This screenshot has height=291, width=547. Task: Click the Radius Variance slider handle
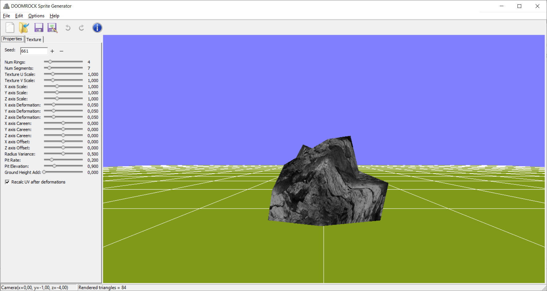[63, 153]
